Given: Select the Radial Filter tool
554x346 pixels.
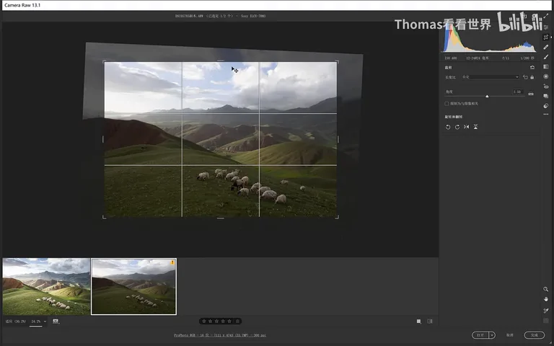Looking at the screenshot, I should click(546, 76).
